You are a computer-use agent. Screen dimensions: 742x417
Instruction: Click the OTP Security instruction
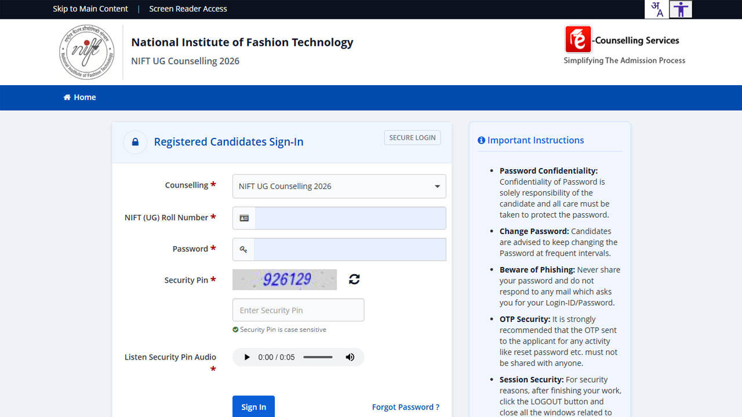558,341
